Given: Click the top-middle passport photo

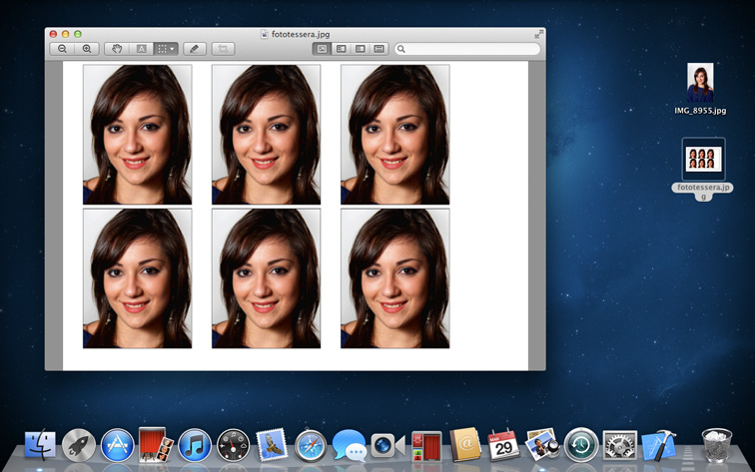Looking at the screenshot, I should (x=266, y=135).
